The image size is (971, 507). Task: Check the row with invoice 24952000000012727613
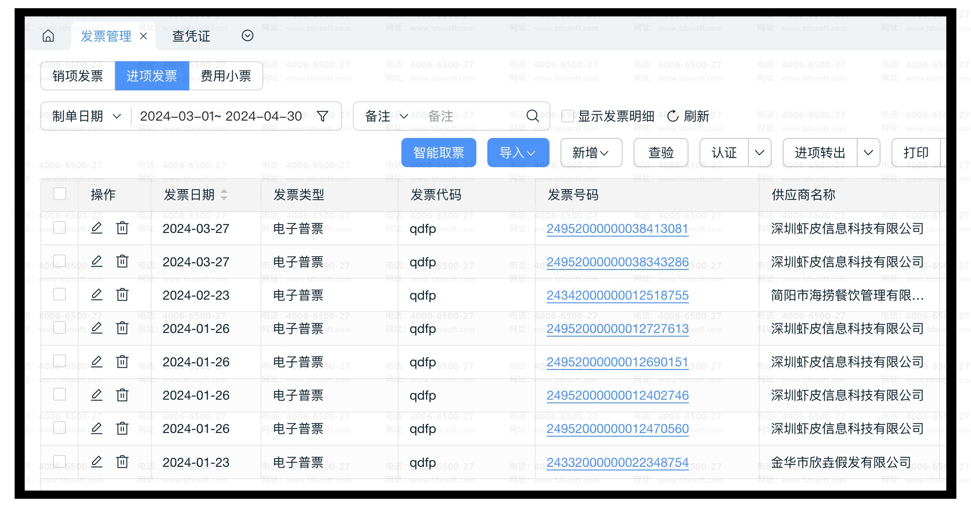60,328
